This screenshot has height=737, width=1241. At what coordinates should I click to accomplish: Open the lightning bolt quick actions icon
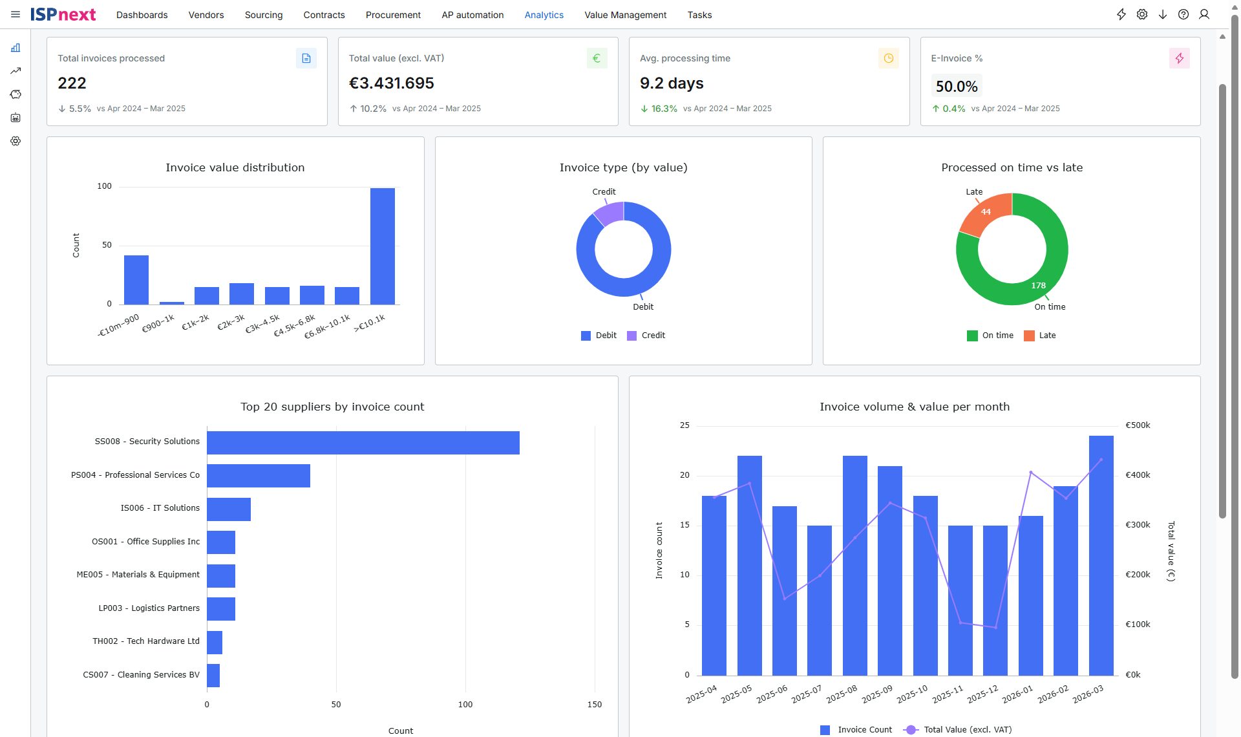[1121, 14]
